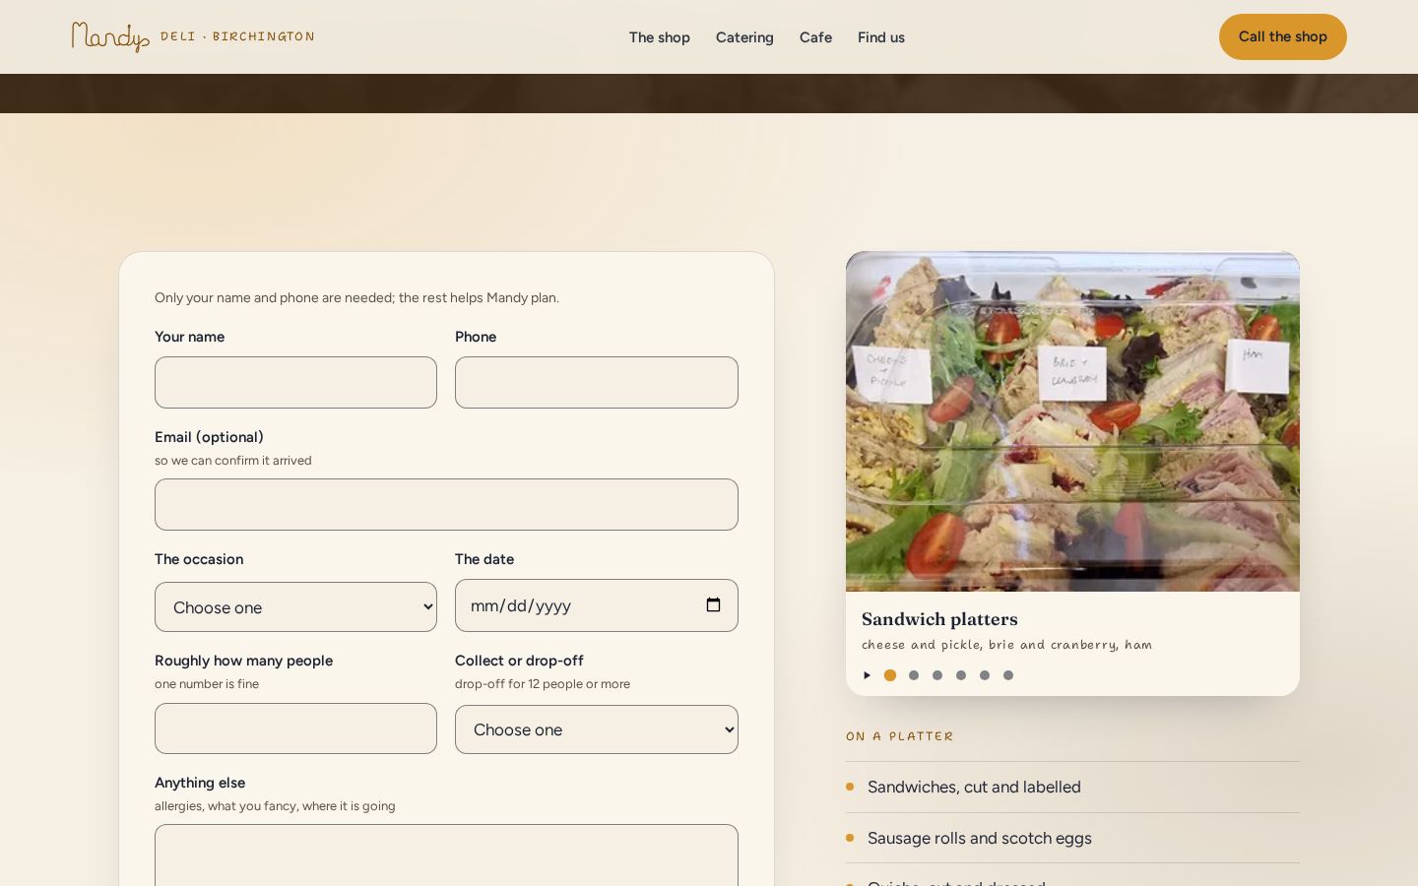Click the Mandy deli logo
Screen dimensions: 1418x886
coord(110,37)
